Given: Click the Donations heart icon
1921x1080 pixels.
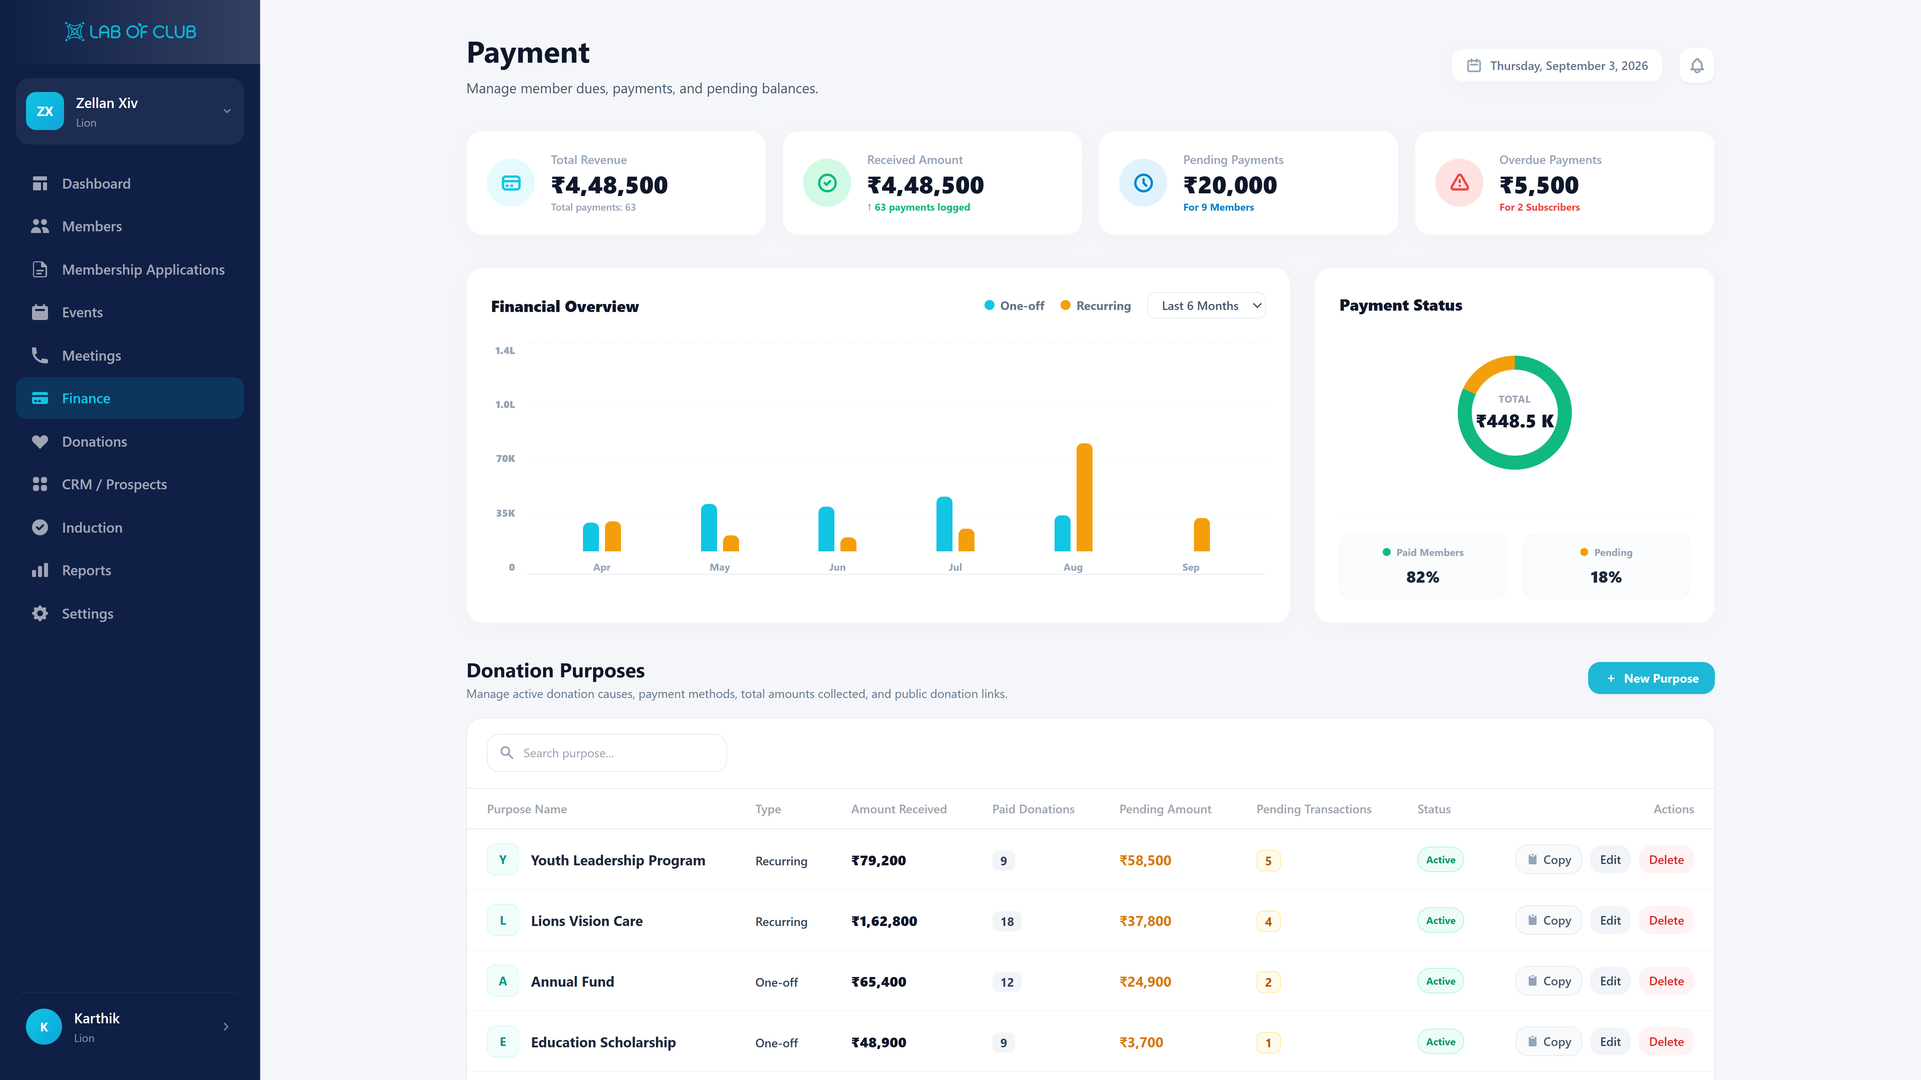Looking at the screenshot, I should click(40, 442).
